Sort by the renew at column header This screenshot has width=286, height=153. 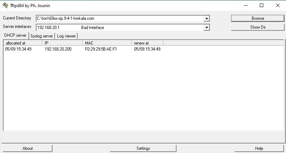pyautogui.click(x=147, y=43)
